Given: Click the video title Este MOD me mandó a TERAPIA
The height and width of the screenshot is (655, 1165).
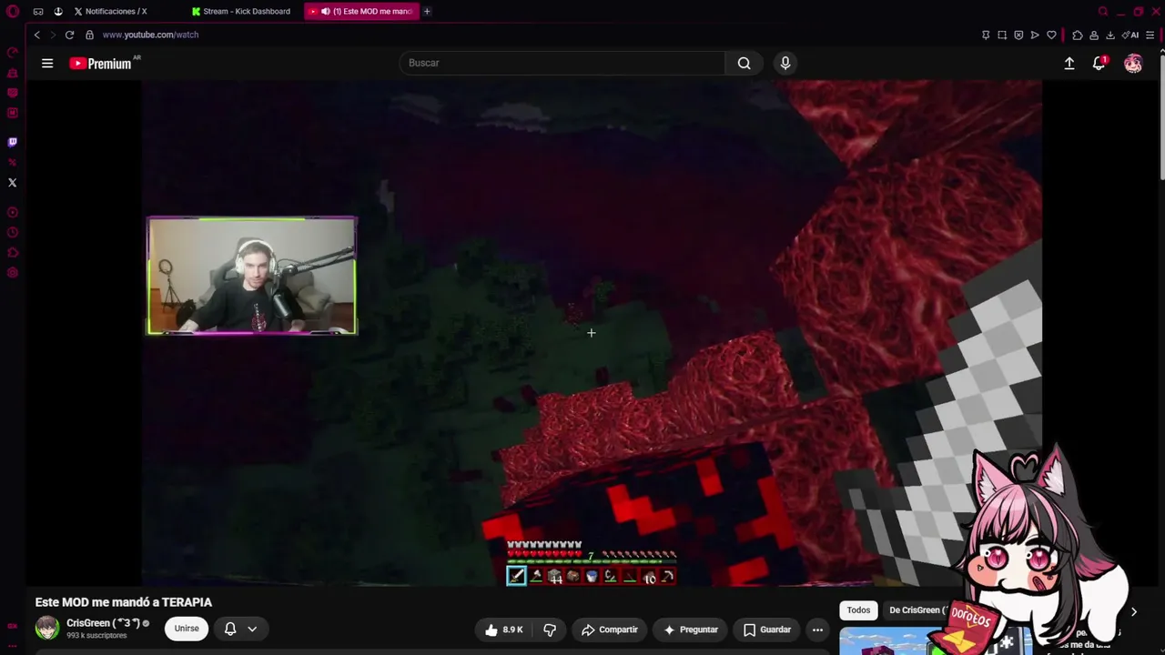Looking at the screenshot, I should 124,602.
